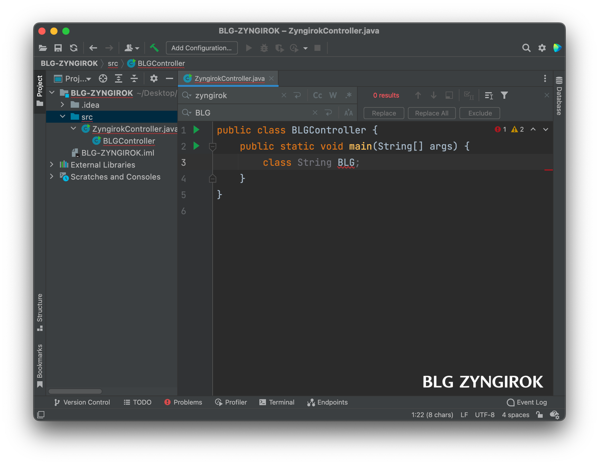
Task: Click the Search Everywhere magnifier icon
Action: (526, 48)
